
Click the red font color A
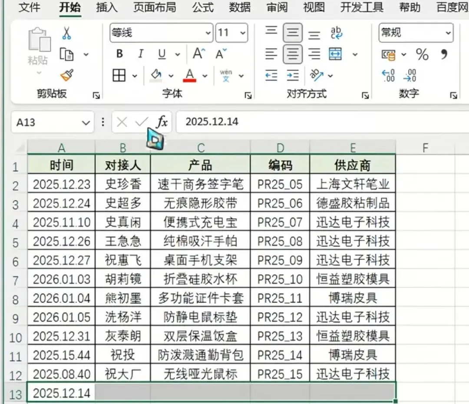190,76
